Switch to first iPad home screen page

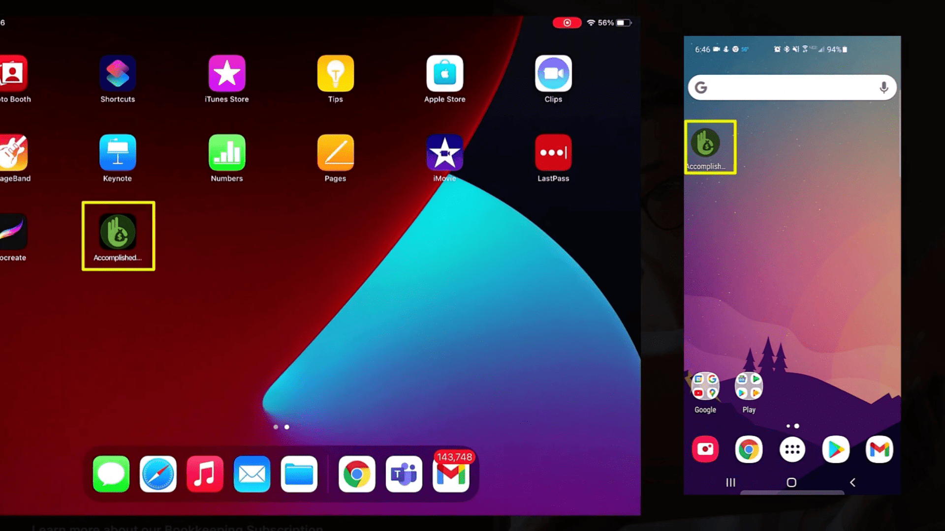coord(275,427)
